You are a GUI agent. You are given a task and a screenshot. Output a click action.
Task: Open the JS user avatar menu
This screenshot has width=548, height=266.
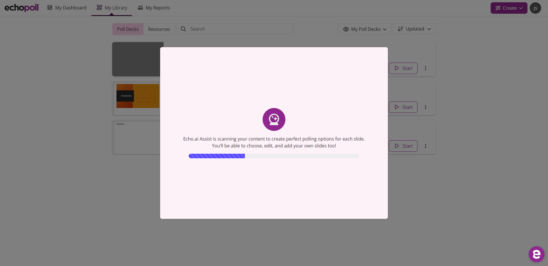click(535, 8)
